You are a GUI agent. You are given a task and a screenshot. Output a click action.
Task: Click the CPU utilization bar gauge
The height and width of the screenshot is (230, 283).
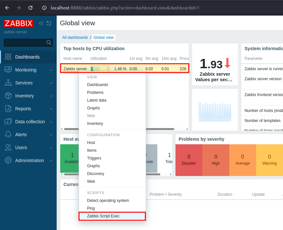coord(100,69)
